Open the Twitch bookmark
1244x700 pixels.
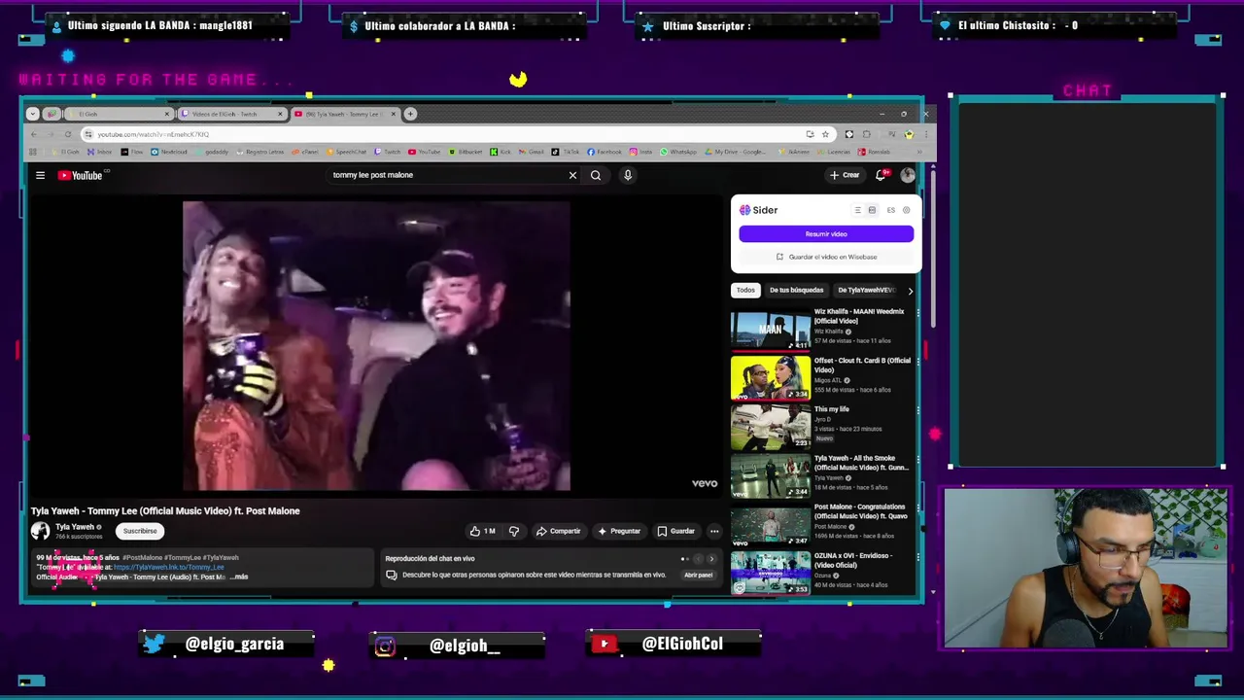coord(389,152)
